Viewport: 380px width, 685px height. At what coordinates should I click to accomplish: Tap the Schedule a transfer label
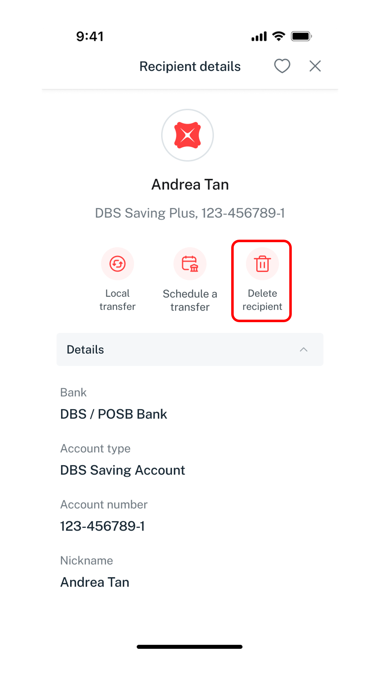[x=190, y=300]
